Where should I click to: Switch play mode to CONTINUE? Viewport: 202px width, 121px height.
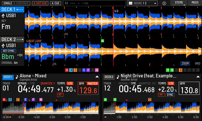22,3
